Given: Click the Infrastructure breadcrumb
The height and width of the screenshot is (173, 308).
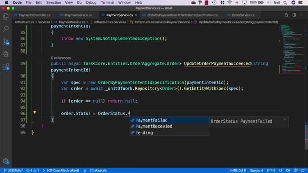Looking at the screenshot, I should (x=25, y=22).
